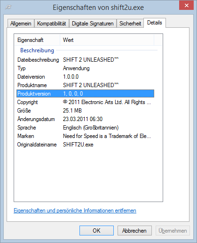Select the Digitale Signaturen tab

[x=93, y=24]
